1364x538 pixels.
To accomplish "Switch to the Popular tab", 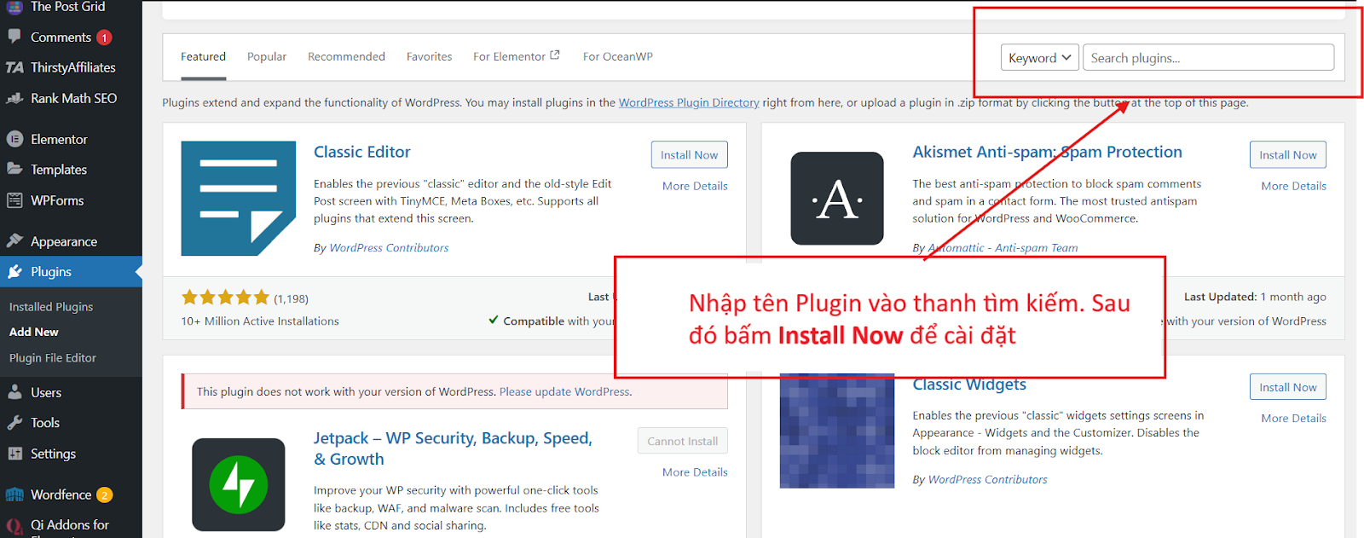I will tap(267, 57).
